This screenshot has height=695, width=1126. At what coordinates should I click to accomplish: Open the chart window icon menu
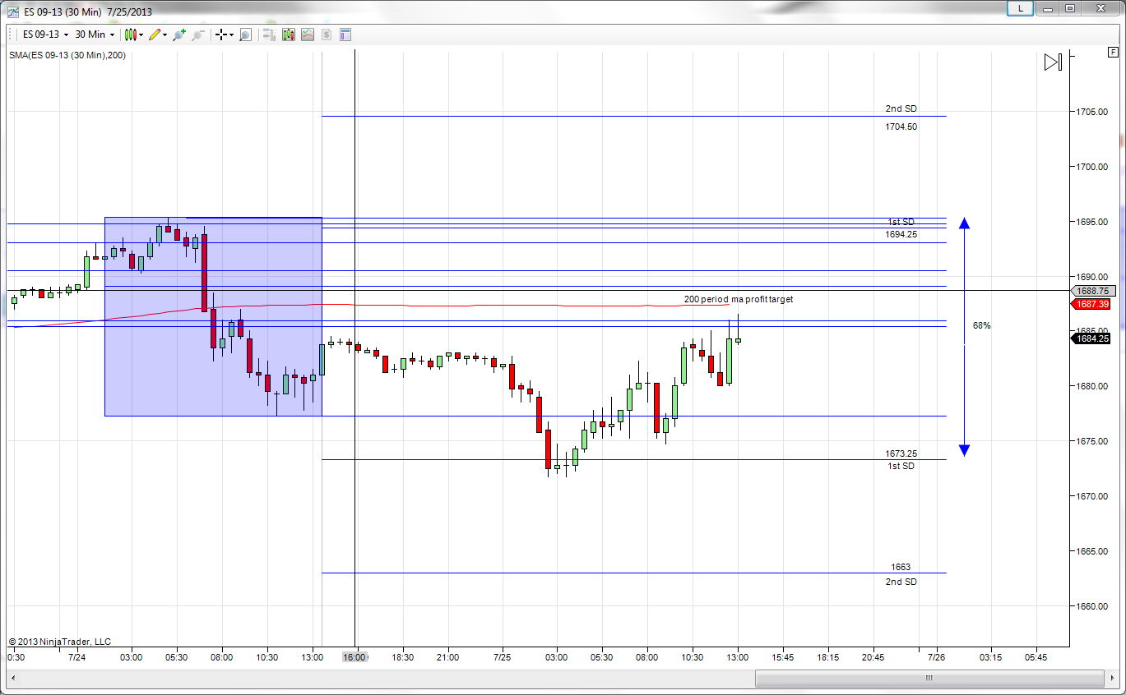tap(12, 12)
